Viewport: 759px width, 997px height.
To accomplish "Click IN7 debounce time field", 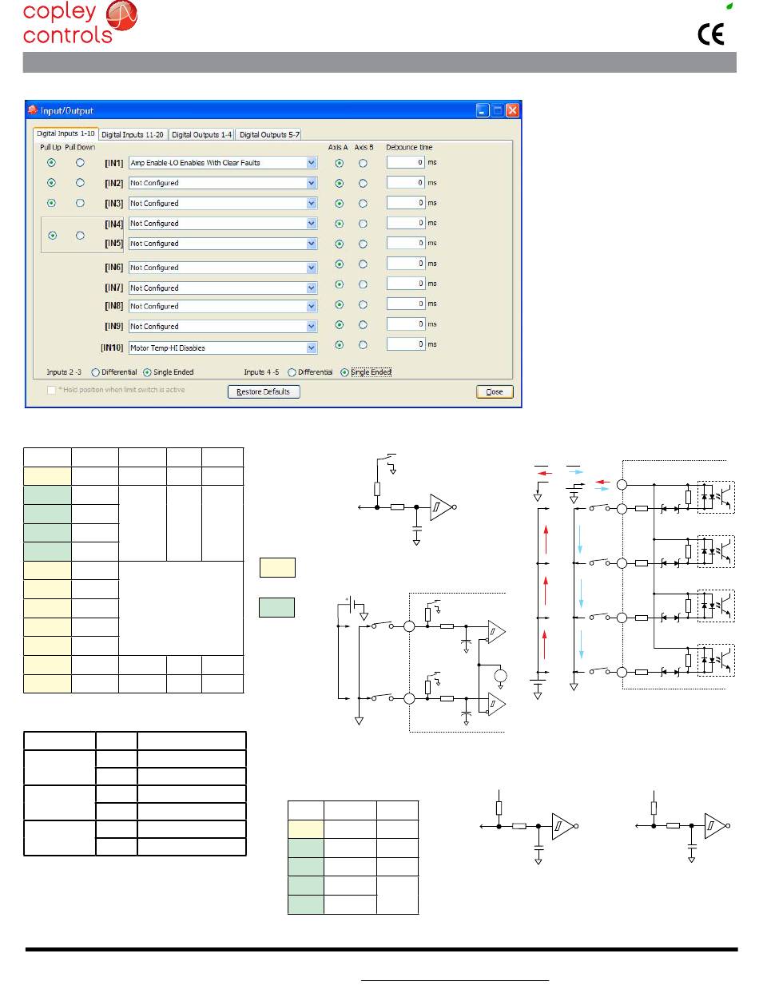I will click(406, 284).
